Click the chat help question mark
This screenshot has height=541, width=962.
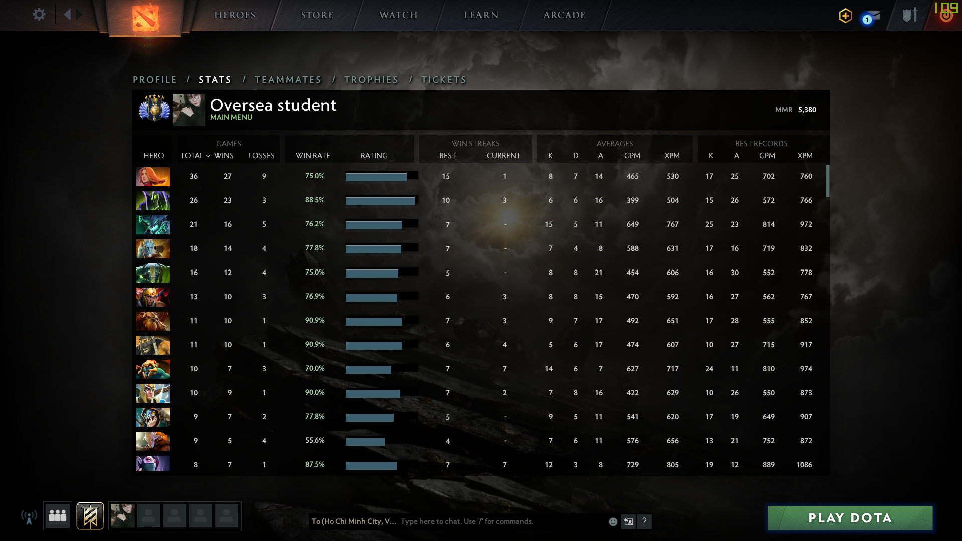[644, 522]
